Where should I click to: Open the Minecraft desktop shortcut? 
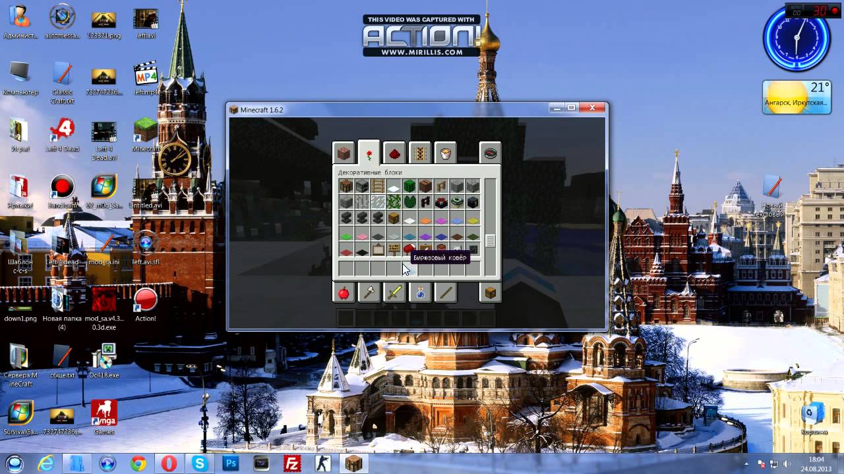coord(146,135)
